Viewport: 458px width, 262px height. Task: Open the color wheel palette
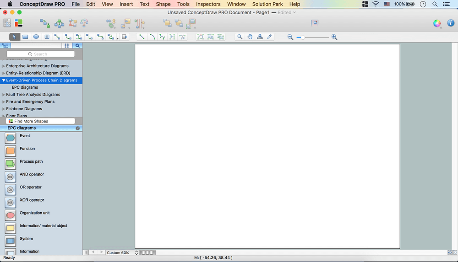tap(437, 23)
